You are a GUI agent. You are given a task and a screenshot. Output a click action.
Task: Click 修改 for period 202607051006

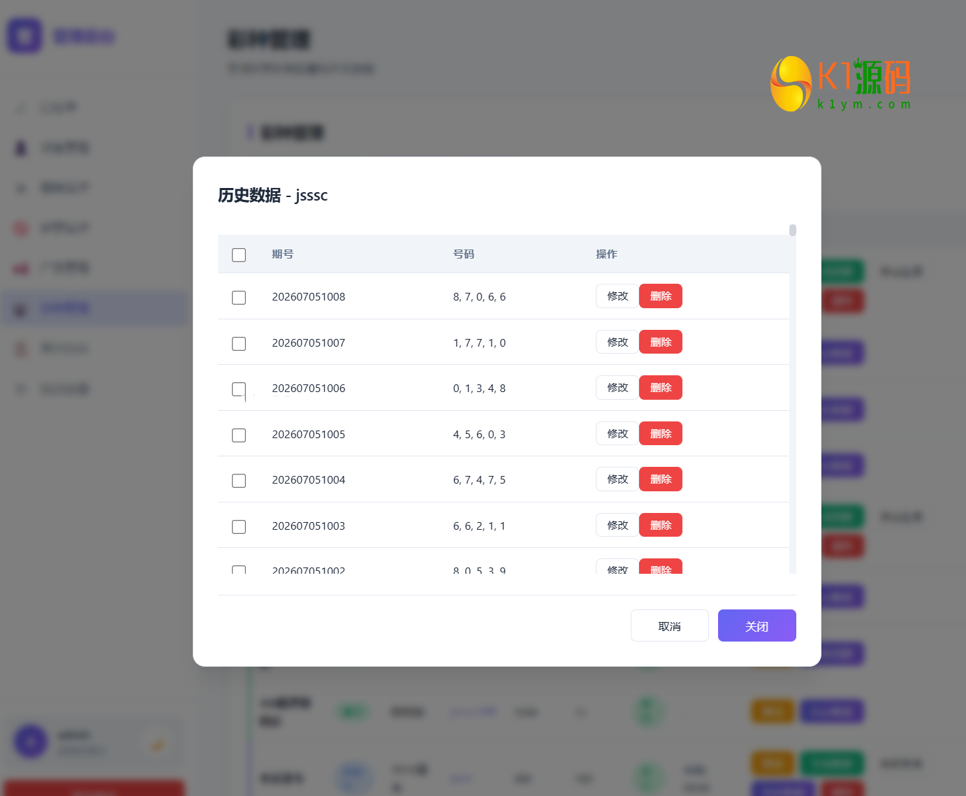click(617, 388)
